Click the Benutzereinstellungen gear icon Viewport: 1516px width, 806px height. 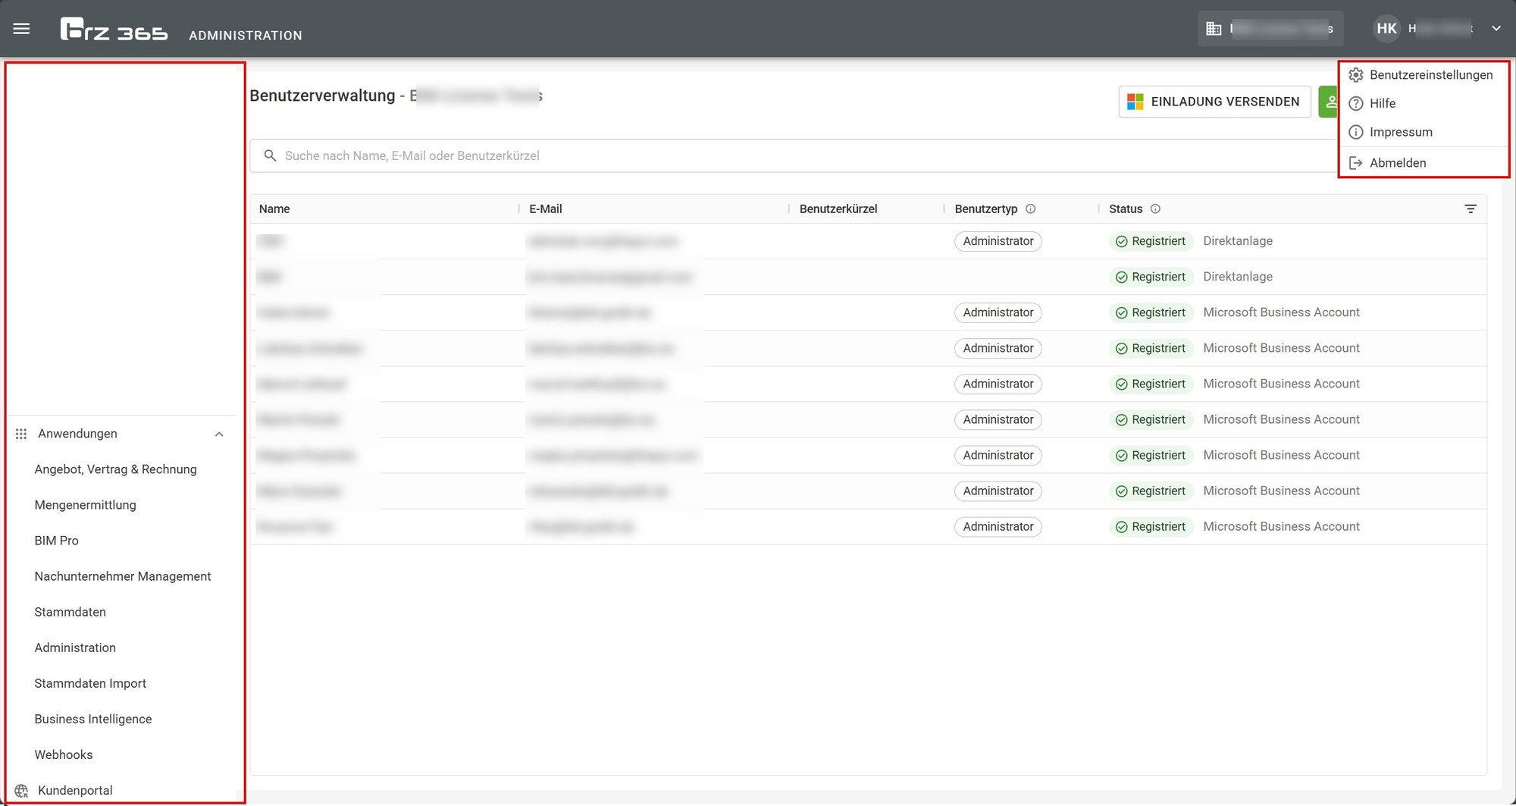(x=1356, y=75)
